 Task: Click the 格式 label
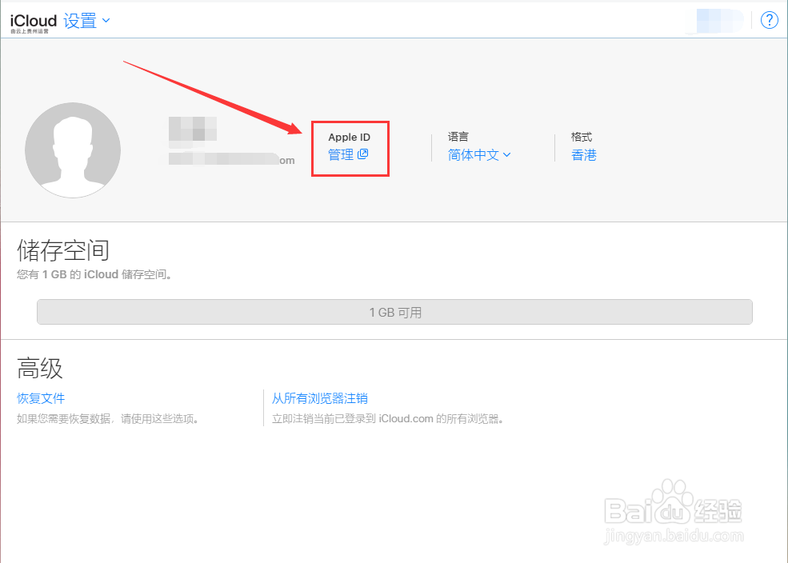[582, 137]
